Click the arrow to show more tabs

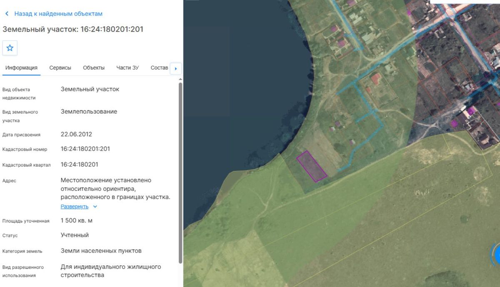(176, 69)
